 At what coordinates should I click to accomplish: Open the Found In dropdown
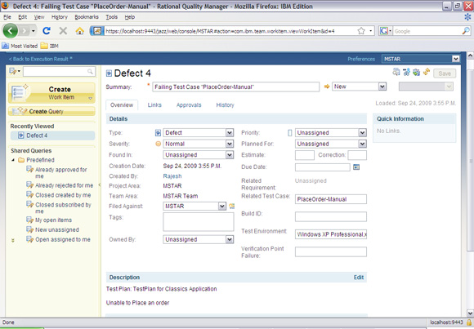[199, 155]
